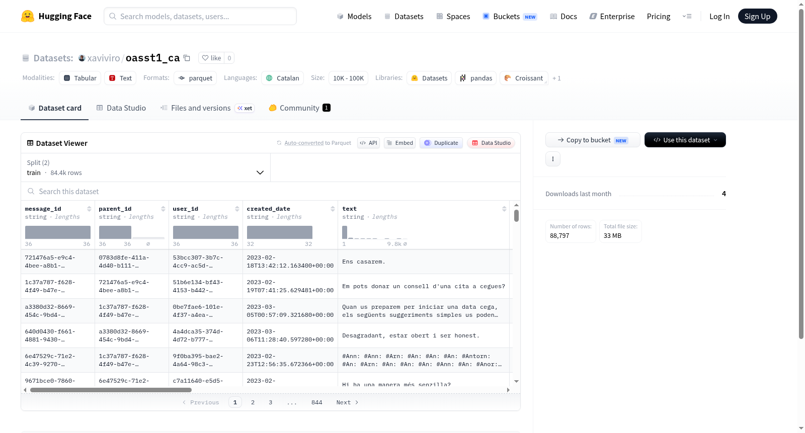The height and width of the screenshot is (433, 805).
Task: Click the Hugging Face logo icon
Action: pyautogui.click(x=28, y=16)
